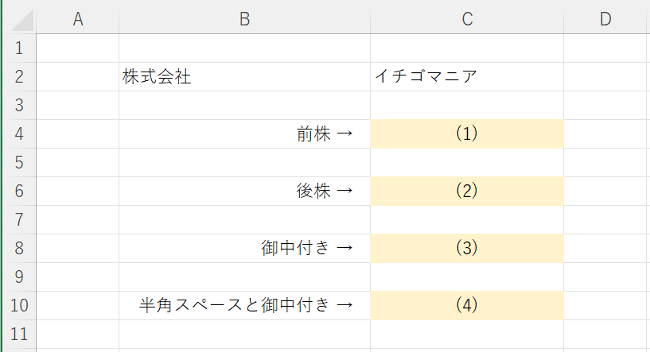Select the 御中付き → label cell
The image size is (650, 352).
click(x=244, y=248)
